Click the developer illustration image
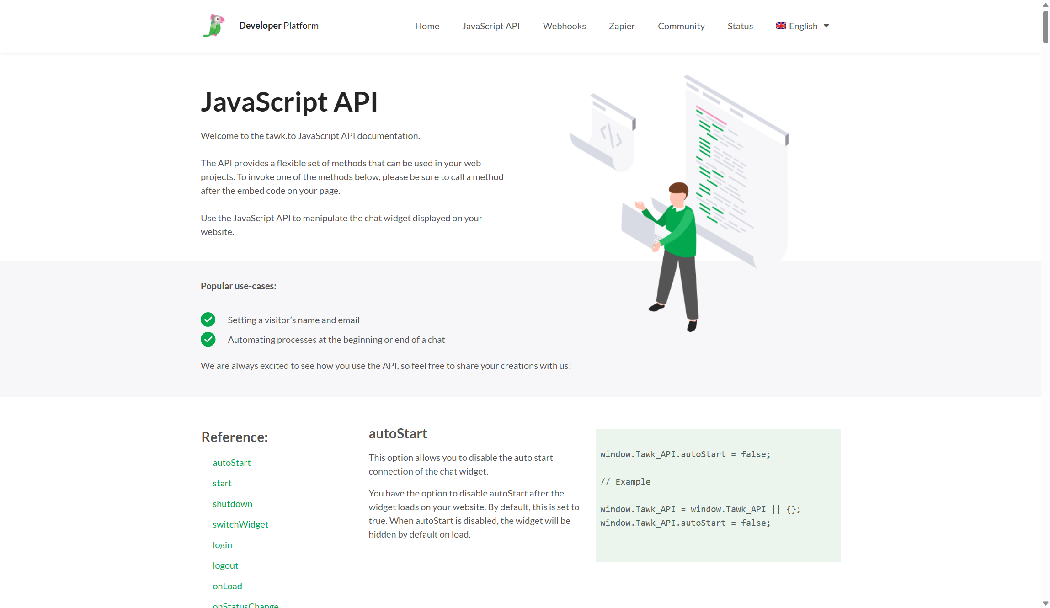Image resolution: width=1050 pixels, height=608 pixels. [x=679, y=203]
